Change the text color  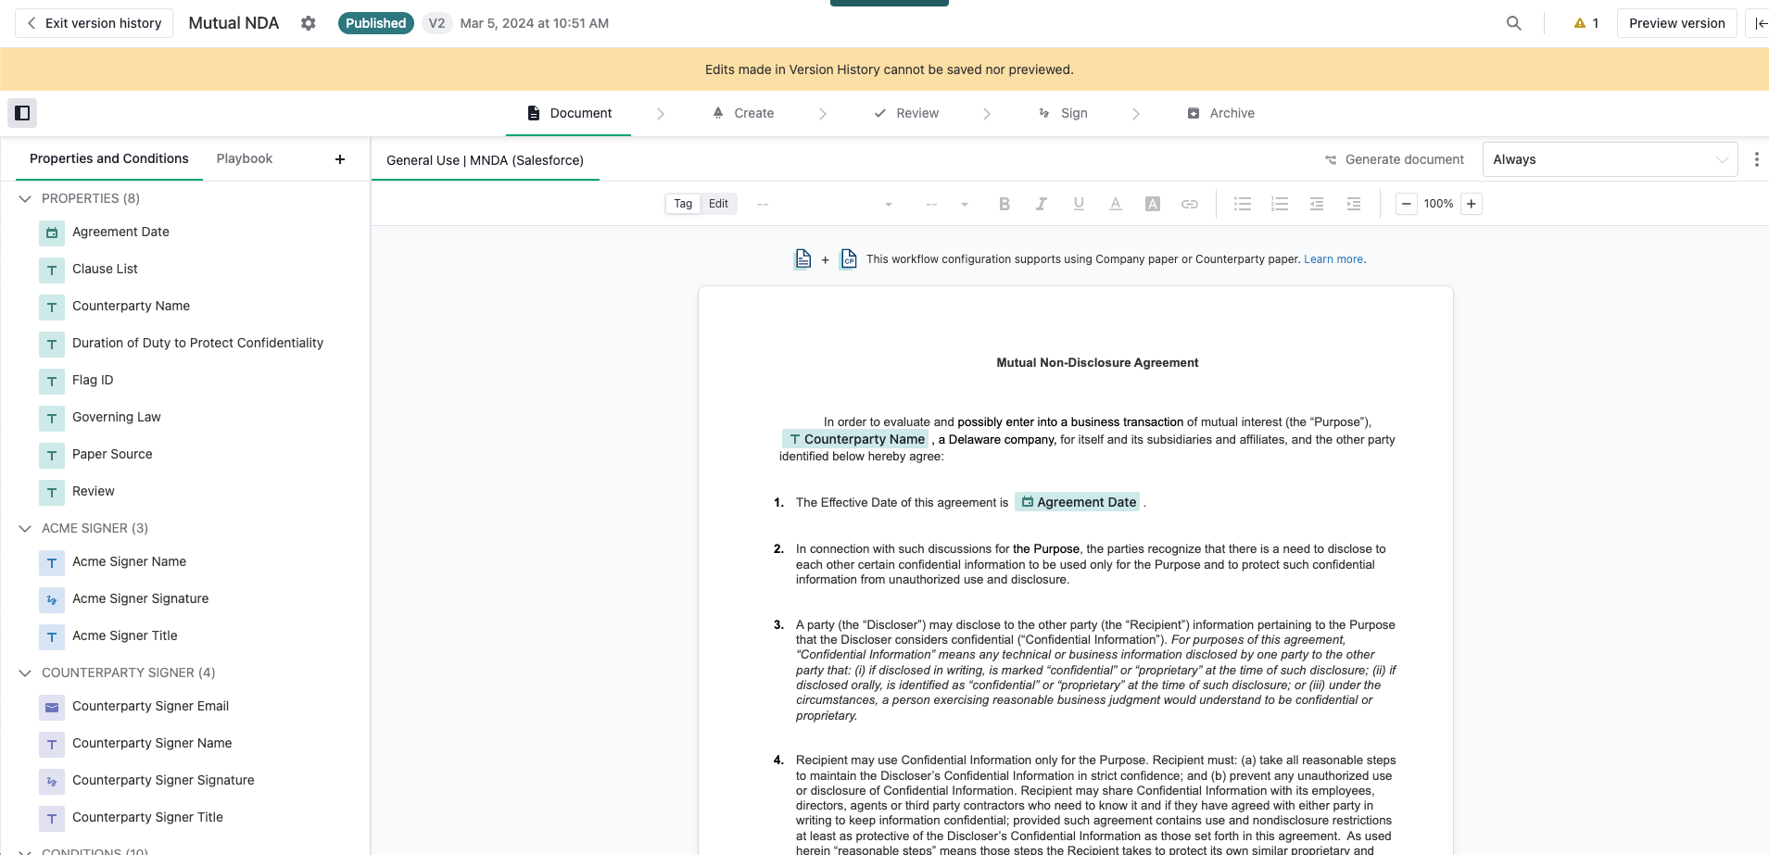[1116, 204]
